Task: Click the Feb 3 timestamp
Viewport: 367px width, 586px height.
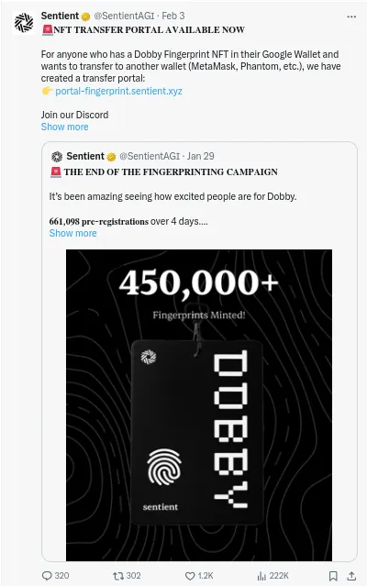Action: pos(173,16)
